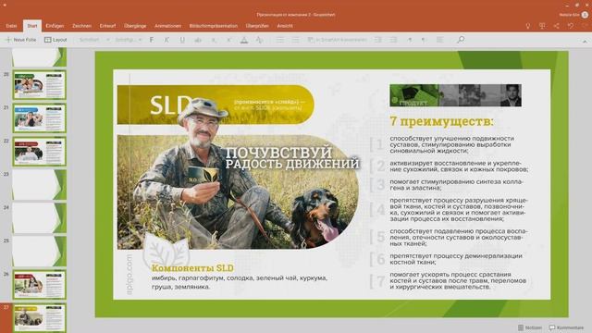Switch to the Bildschirmpräsentation tab

pyautogui.click(x=214, y=26)
